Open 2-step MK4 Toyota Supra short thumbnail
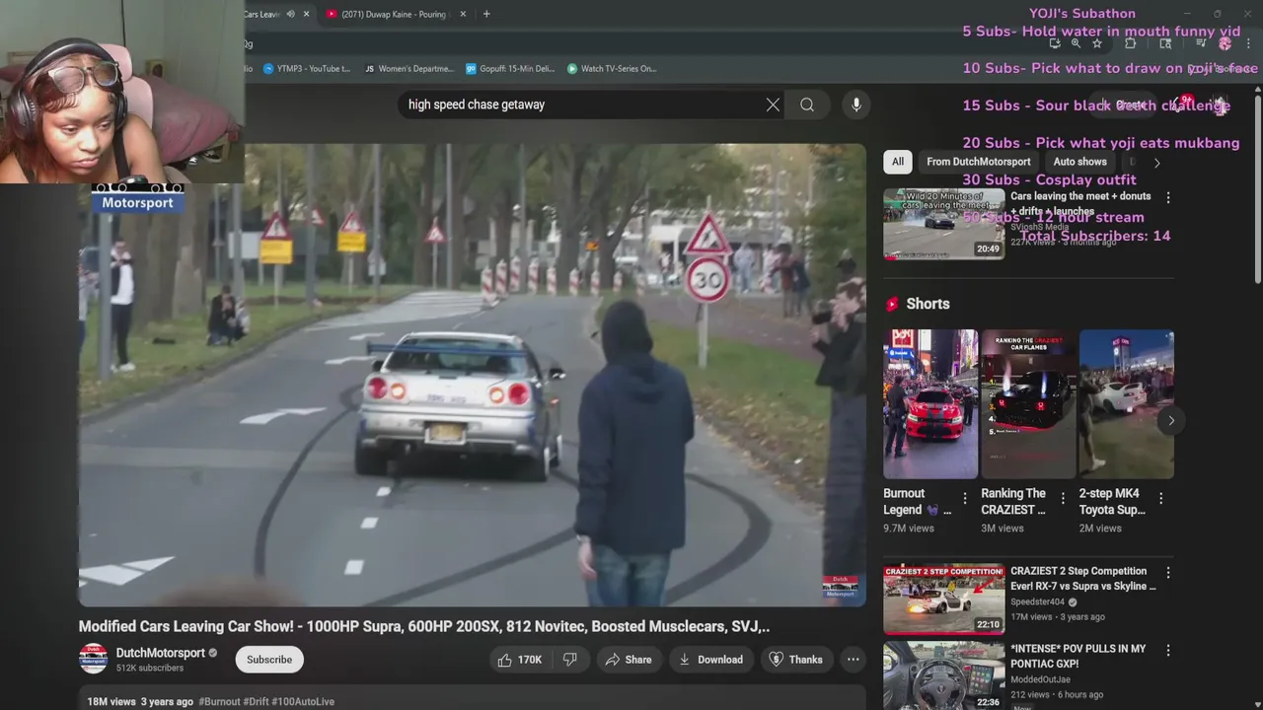1263x710 pixels. click(1127, 404)
